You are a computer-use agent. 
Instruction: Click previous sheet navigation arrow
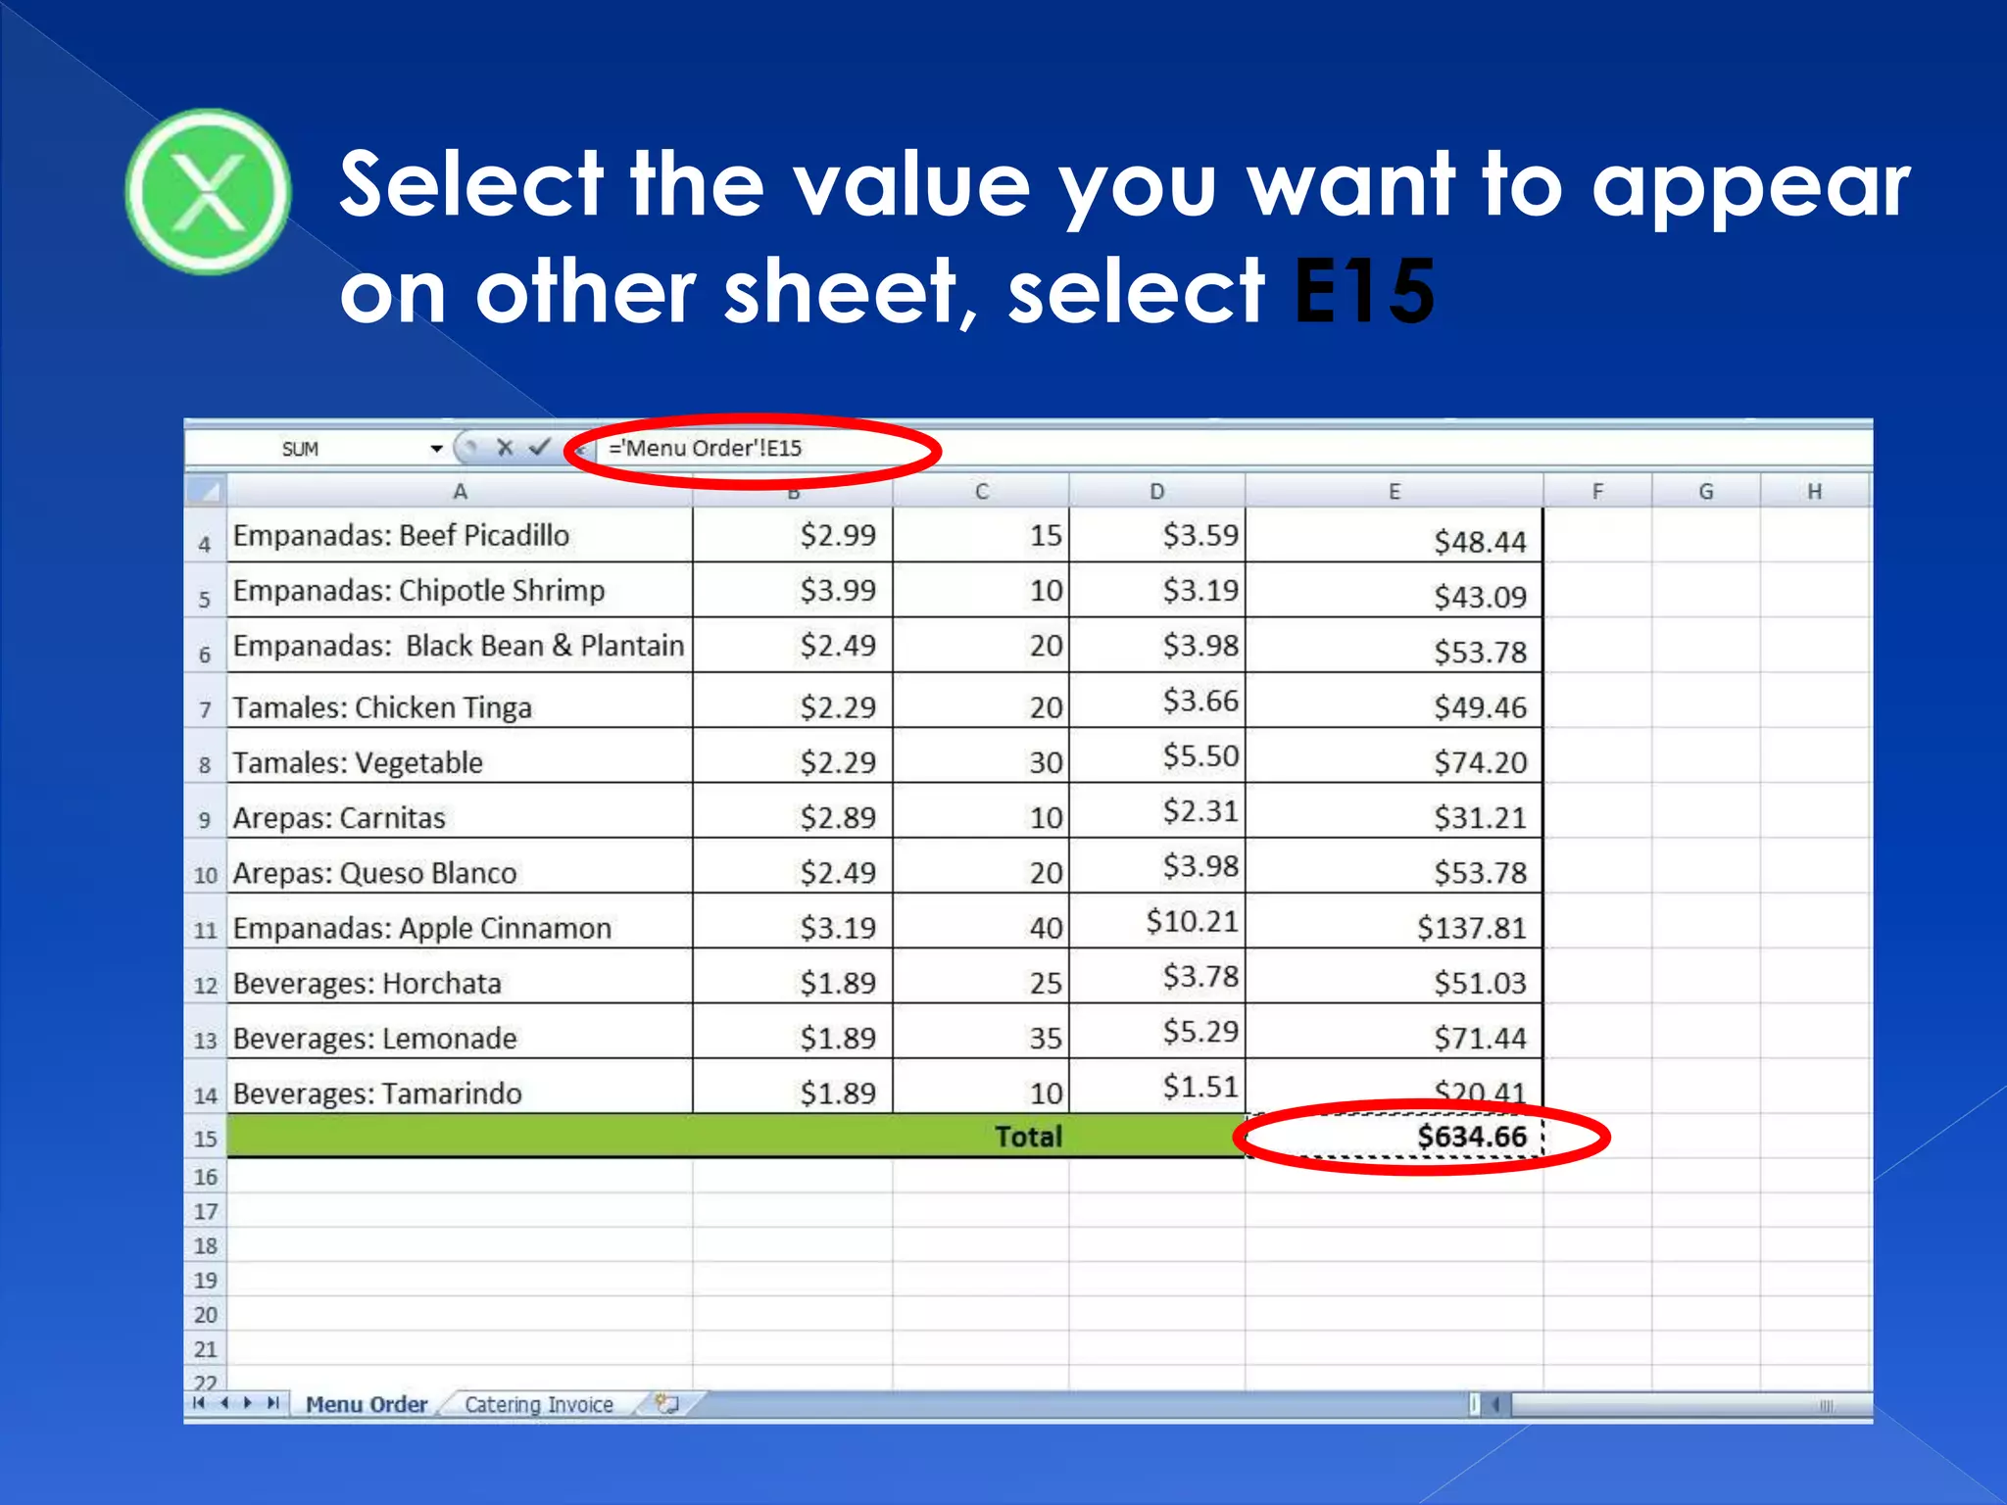point(224,1403)
